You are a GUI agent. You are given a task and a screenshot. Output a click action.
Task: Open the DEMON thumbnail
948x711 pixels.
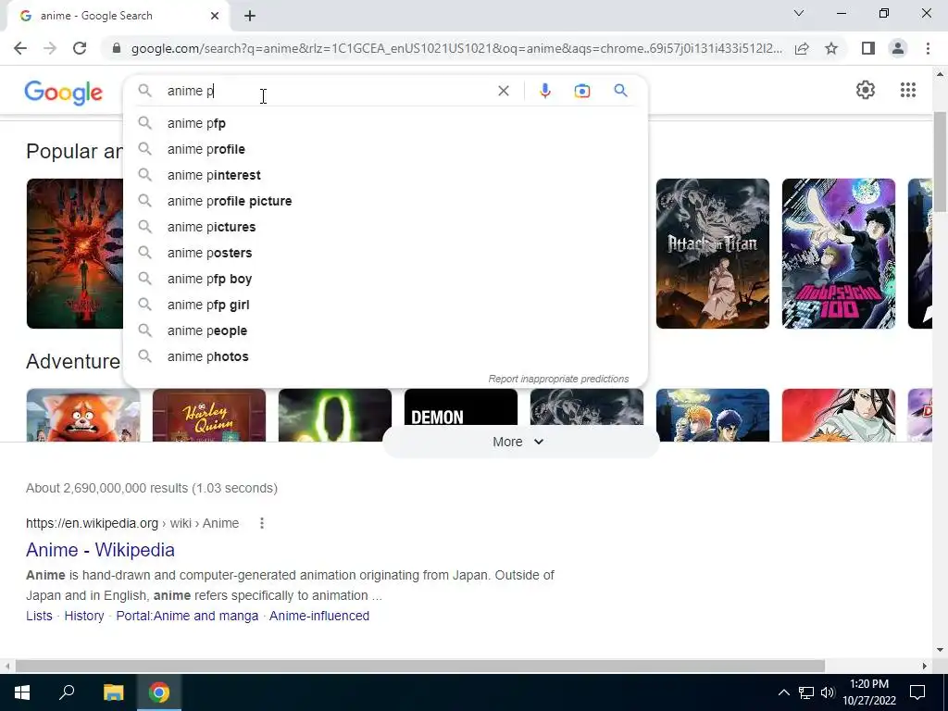click(461, 408)
